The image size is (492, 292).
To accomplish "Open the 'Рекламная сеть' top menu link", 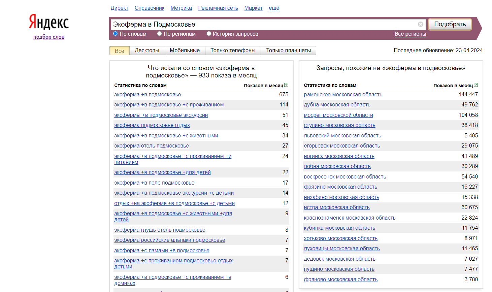I will tap(218, 8).
